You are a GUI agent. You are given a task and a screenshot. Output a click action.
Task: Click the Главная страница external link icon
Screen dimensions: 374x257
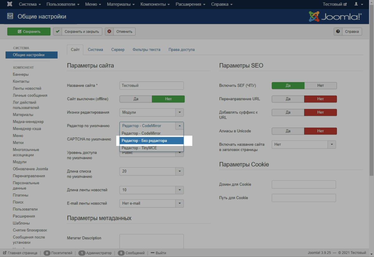(x=5, y=253)
